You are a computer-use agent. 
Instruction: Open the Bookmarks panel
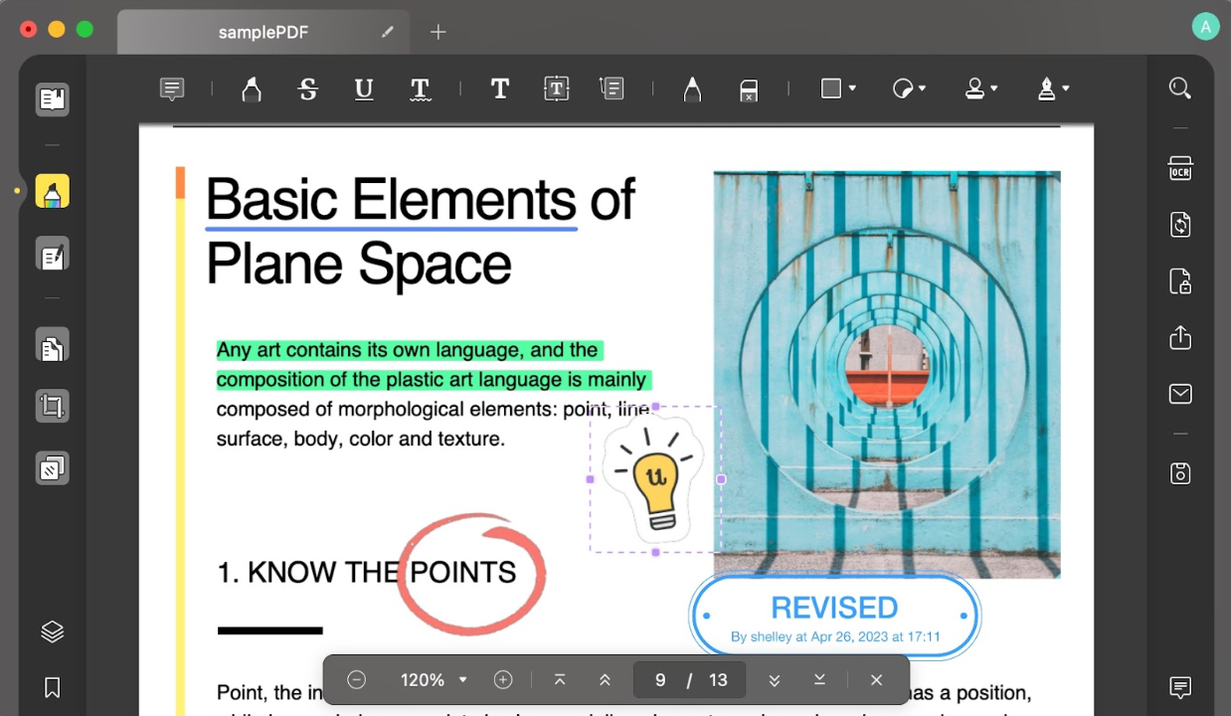(53, 687)
